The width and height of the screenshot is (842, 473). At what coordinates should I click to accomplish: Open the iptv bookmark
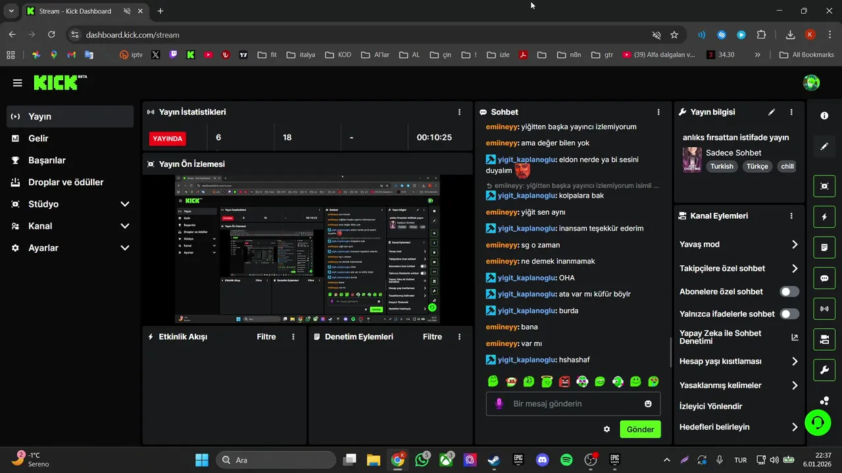[131, 55]
